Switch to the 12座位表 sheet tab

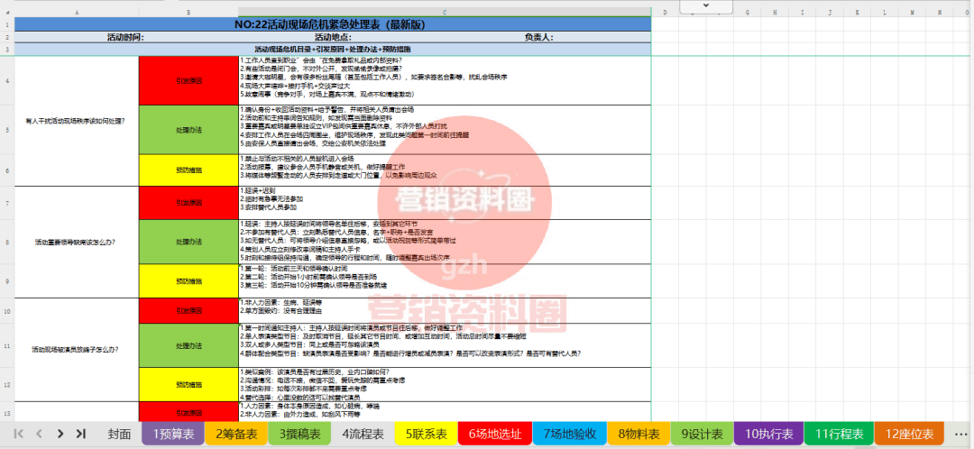(x=909, y=434)
